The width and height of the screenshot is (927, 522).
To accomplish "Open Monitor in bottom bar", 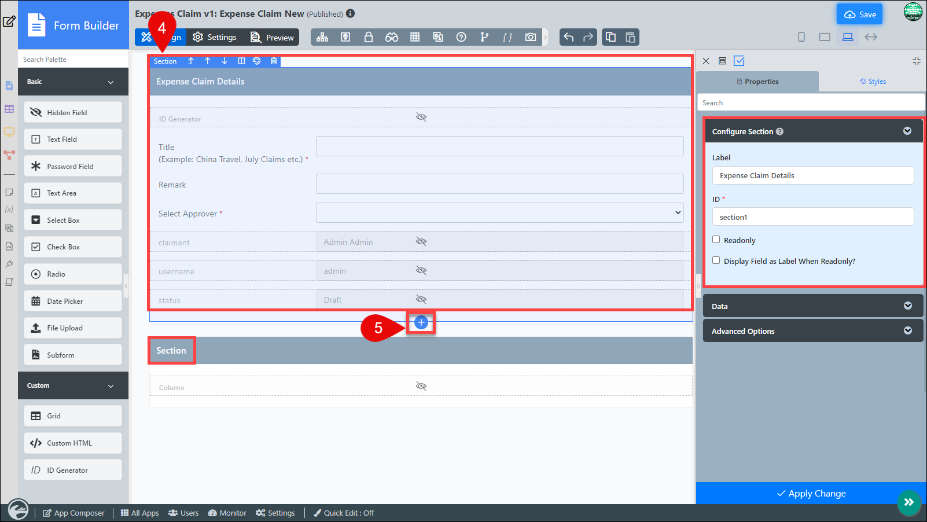I will click(227, 513).
